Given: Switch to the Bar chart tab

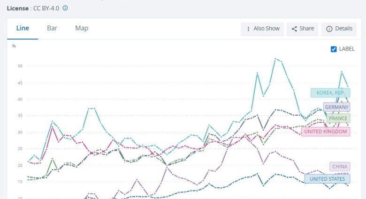Looking at the screenshot, I should (52, 28).
